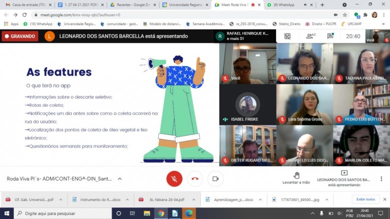Open dropdown arrow for Instrumento do R...docx download
The height and width of the screenshot is (219, 390).
click(x=127, y=199)
